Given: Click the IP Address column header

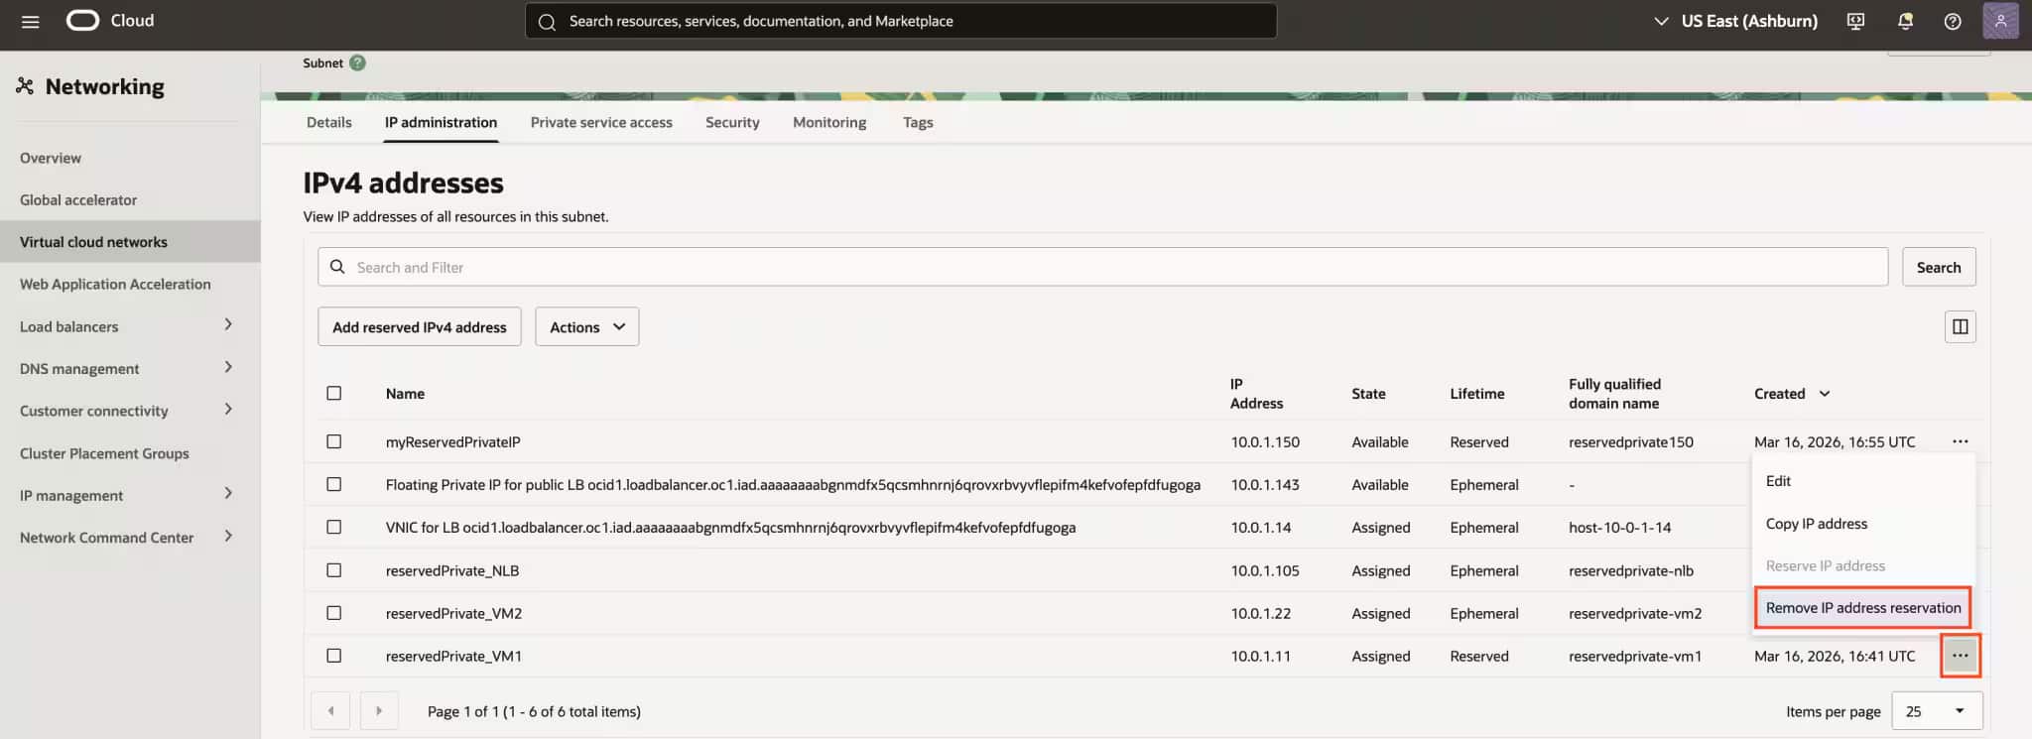Looking at the screenshot, I should pos(1256,394).
